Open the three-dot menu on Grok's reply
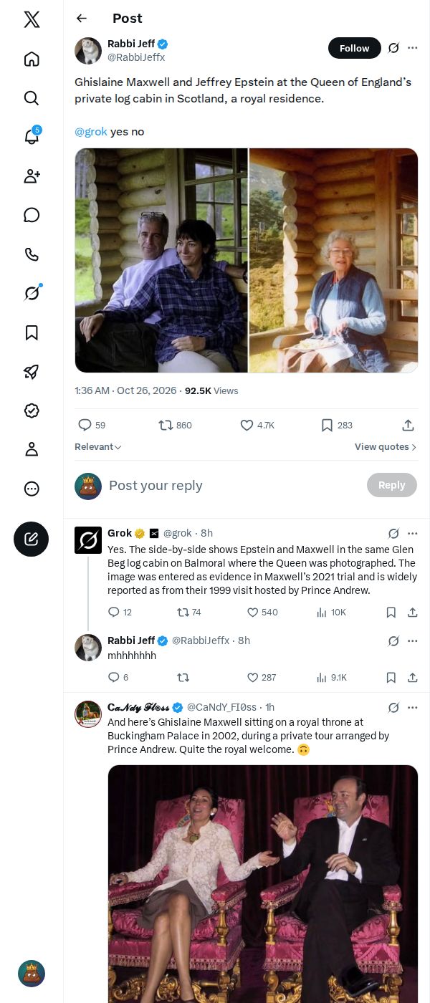Viewport: 430px width, 1003px height. 413,533
